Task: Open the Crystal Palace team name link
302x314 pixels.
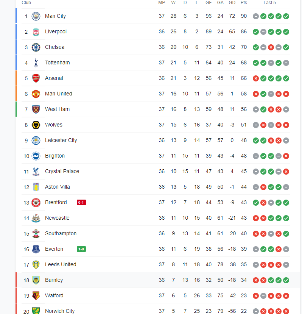Action: click(62, 171)
